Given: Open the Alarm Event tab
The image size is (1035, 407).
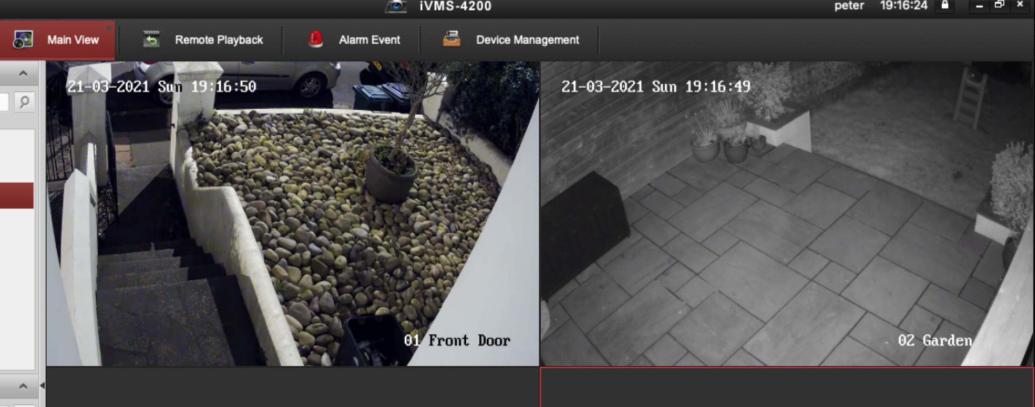Looking at the screenshot, I should (x=369, y=40).
